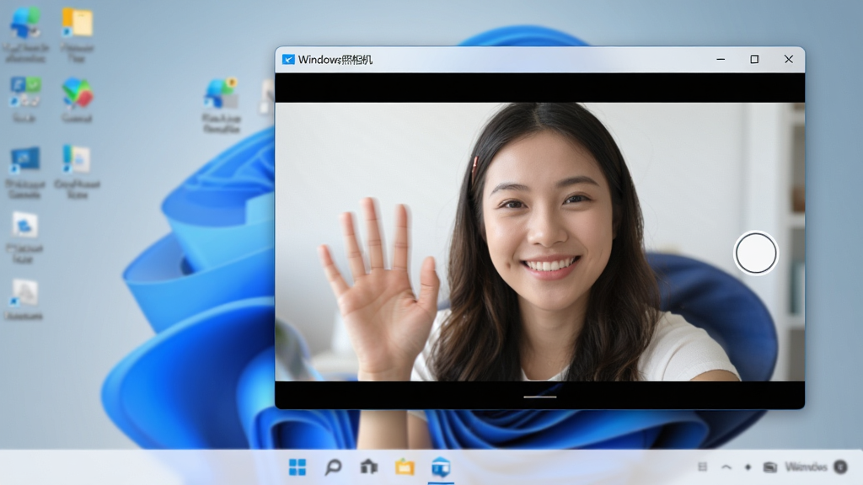Screen dimensions: 863x485
Task: Close the Windows Camera window
Action: point(789,60)
